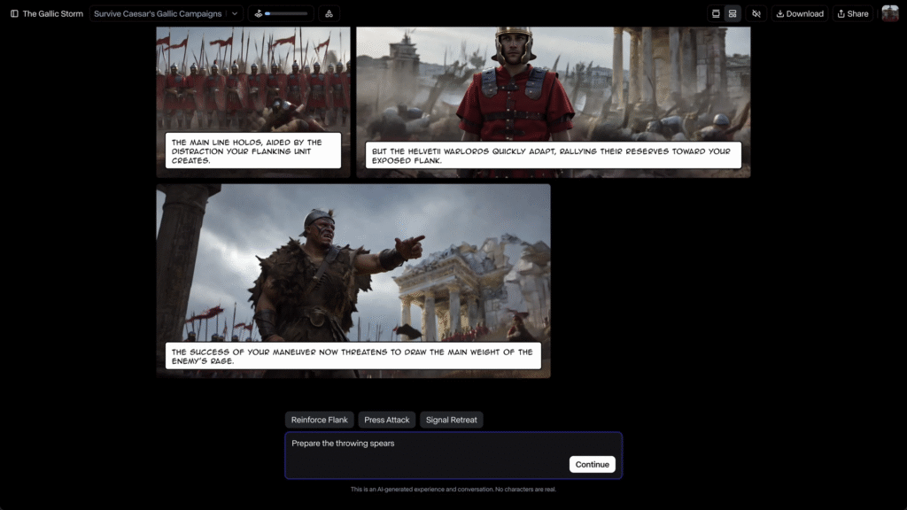Choose the Press Attack option
The height and width of the screenshot is (510, 907).
click(x=387, y=420)
